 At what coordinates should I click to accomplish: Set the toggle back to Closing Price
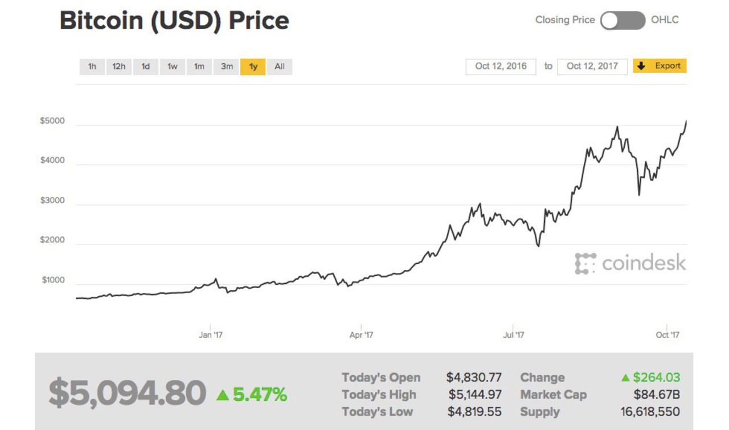pos(608,19)
